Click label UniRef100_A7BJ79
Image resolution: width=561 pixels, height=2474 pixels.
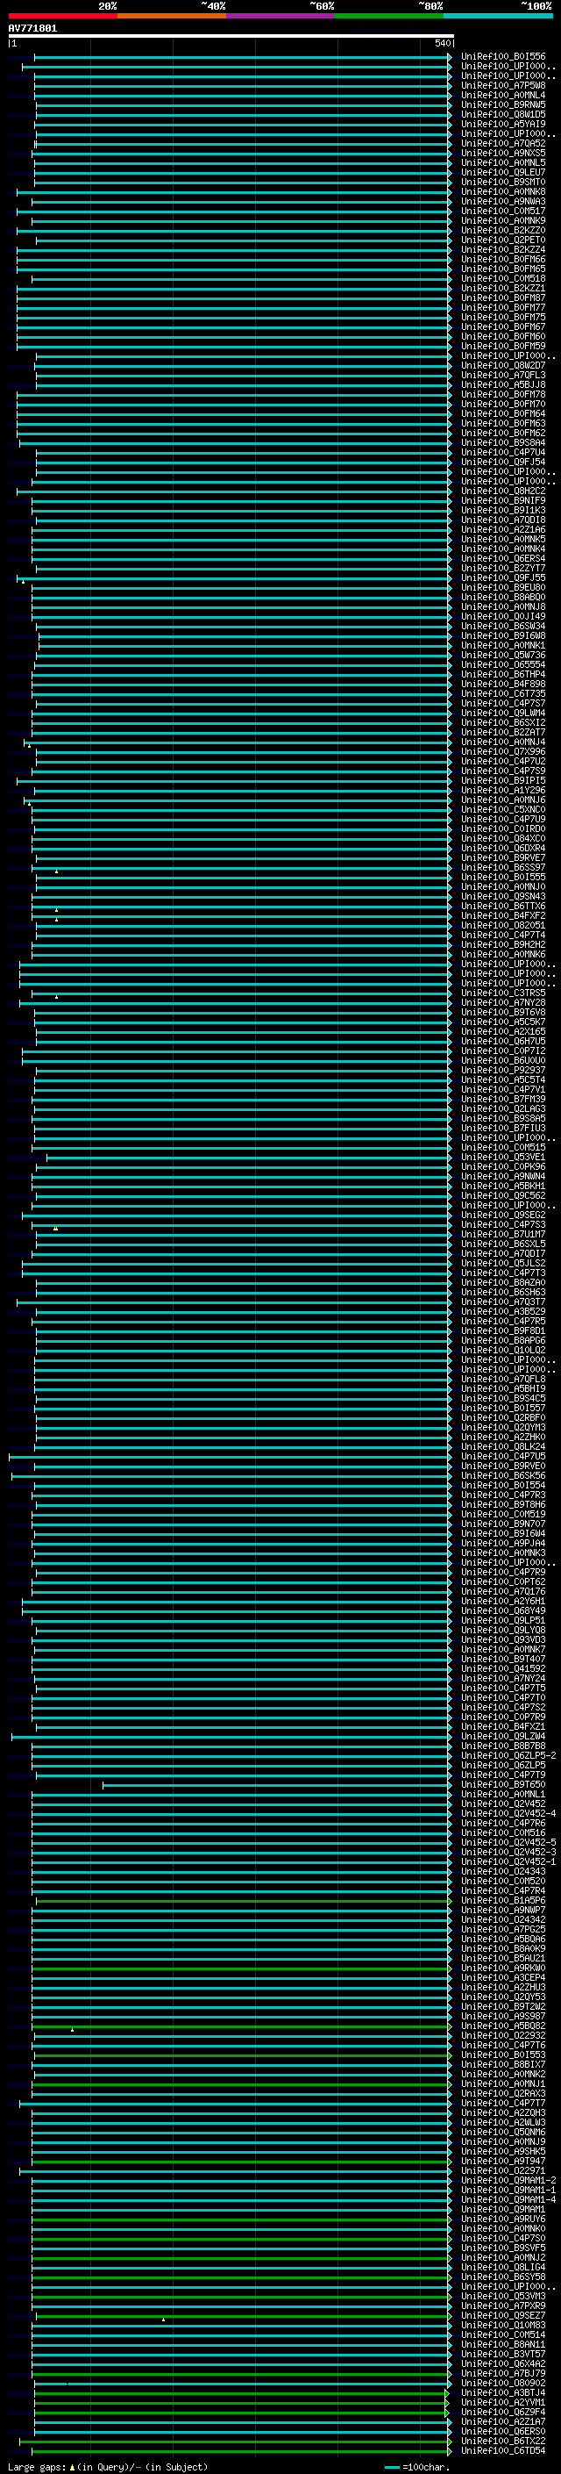point(502,2374)
